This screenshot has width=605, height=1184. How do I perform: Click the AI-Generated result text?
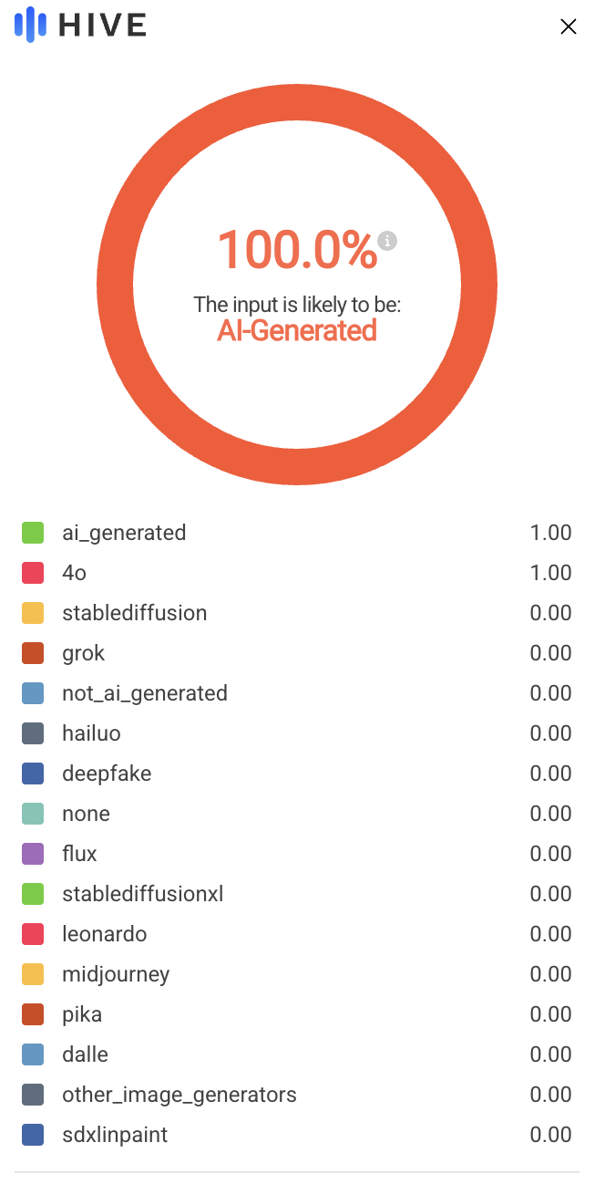tap(297, 330)
